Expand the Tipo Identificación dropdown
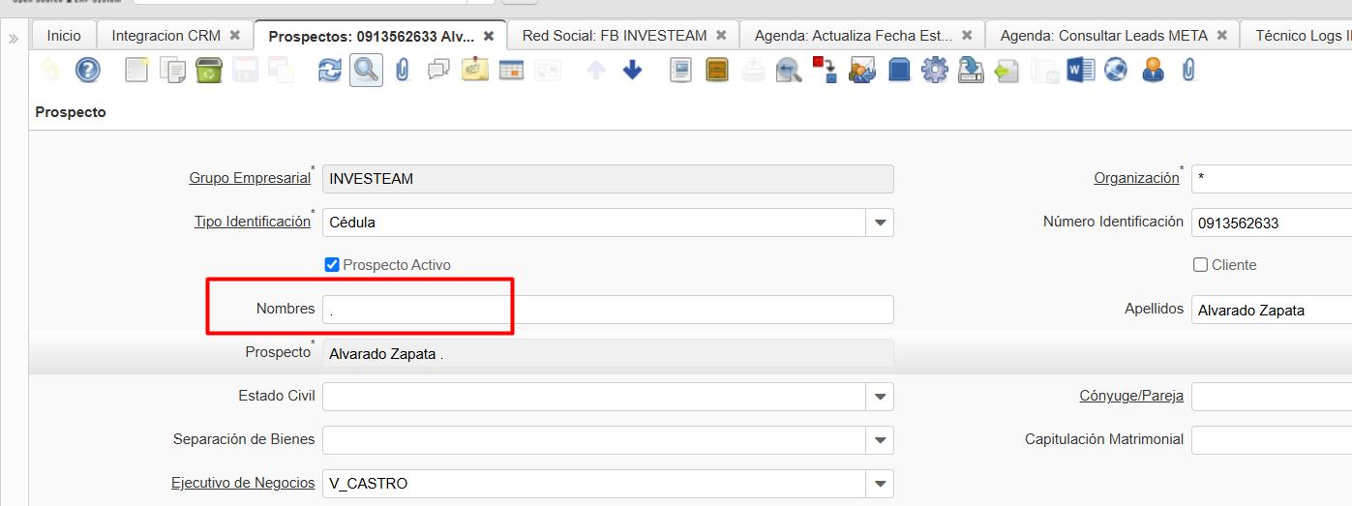Screen dimensions: 1352x506 click(x=880, y=223)
